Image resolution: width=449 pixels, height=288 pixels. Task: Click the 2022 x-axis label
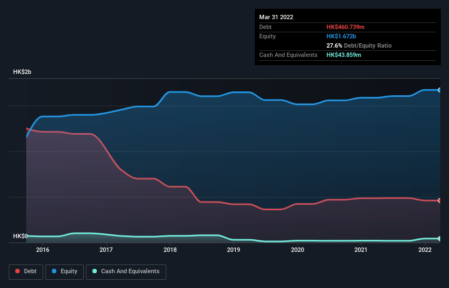tap(425, 250)
